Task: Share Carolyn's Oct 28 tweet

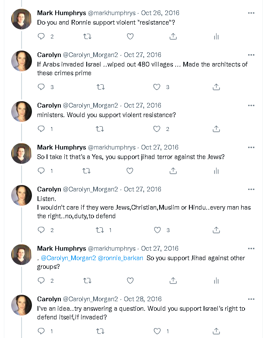Action: (217, 331)
